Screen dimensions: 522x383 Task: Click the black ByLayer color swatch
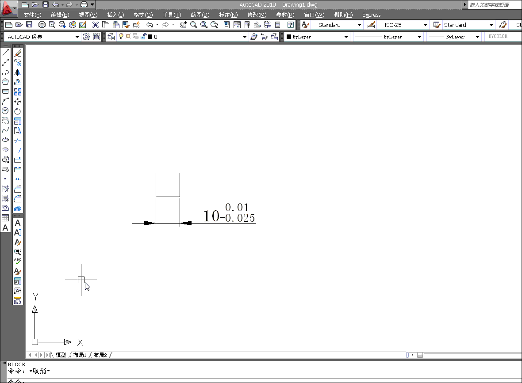[288, 37]
